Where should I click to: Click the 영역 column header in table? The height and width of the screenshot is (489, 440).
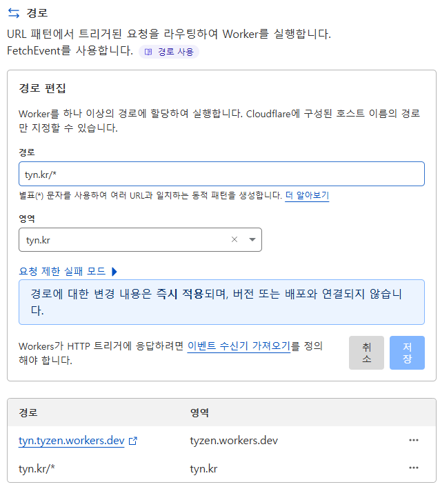[x=199, y=412]
